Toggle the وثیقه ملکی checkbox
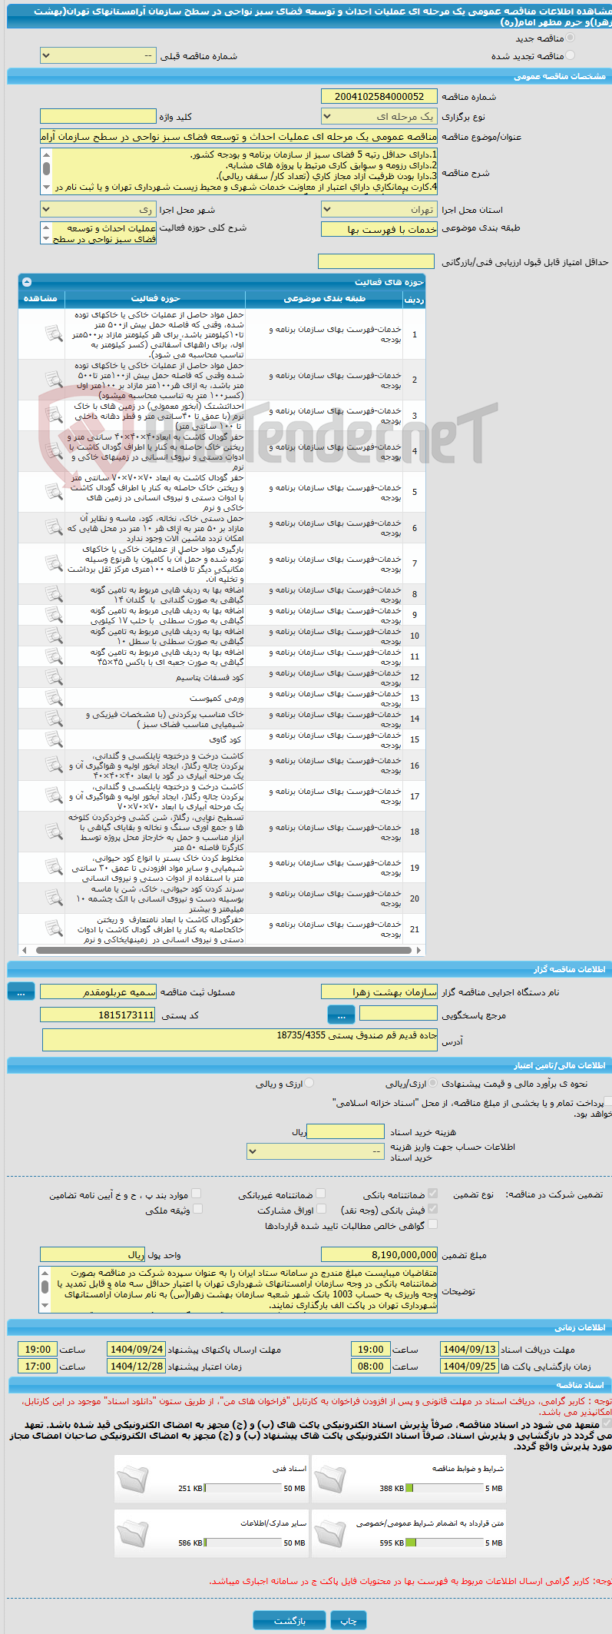612x1634 pixels. click(x=197, y=1209)
